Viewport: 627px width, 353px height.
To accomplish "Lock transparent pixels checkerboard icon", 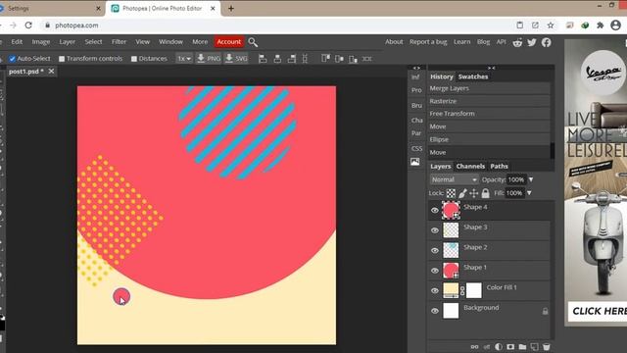I will click(x=451, y=193).
